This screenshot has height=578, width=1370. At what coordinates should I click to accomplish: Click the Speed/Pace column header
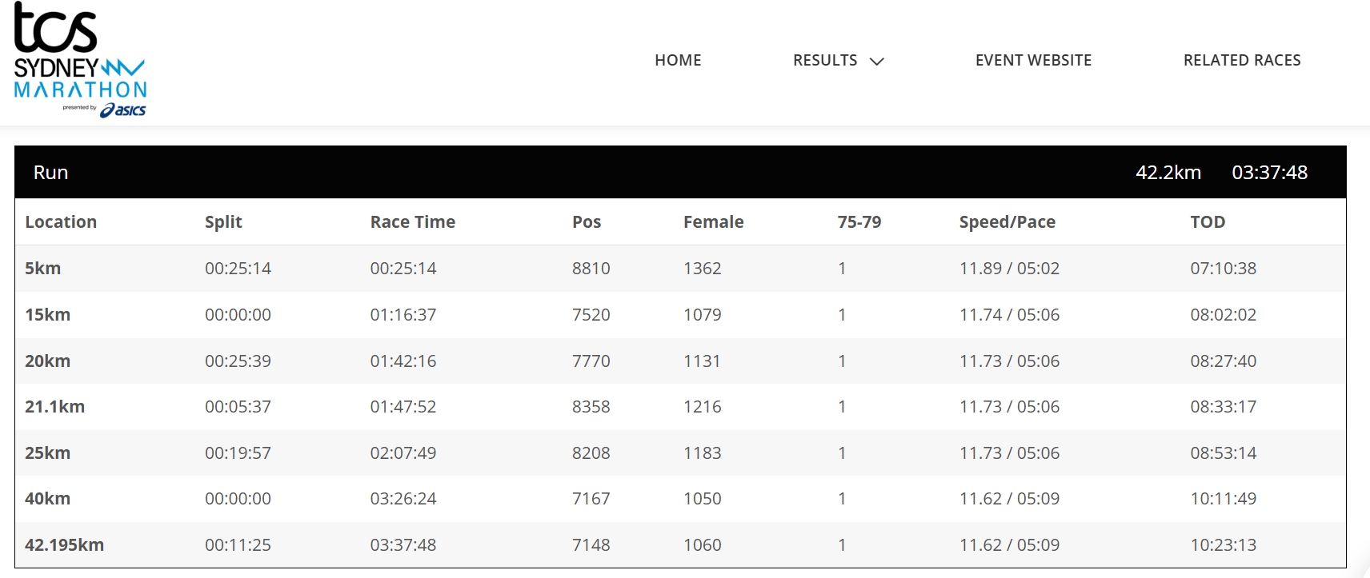pos(1007,222)
